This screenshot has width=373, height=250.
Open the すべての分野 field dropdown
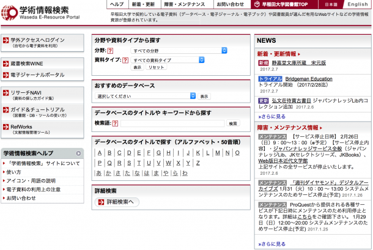coord(179,51)
